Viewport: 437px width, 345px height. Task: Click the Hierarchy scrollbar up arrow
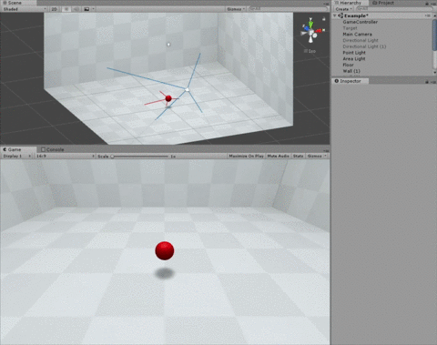click(x=435, y=16)
